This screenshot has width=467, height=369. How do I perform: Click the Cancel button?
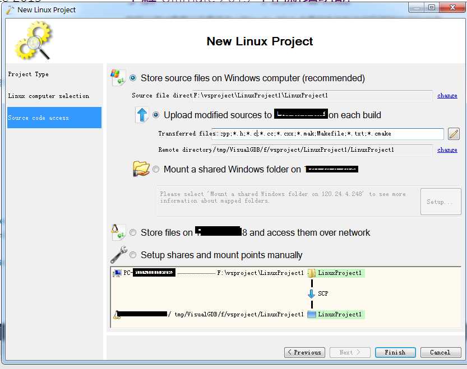(x=441, y=352)
